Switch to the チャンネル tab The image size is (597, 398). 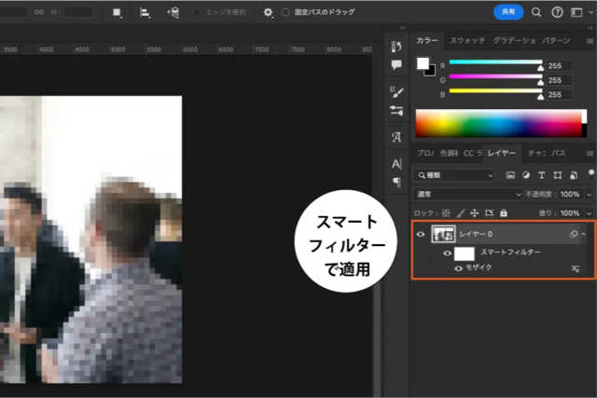[537, 154]
